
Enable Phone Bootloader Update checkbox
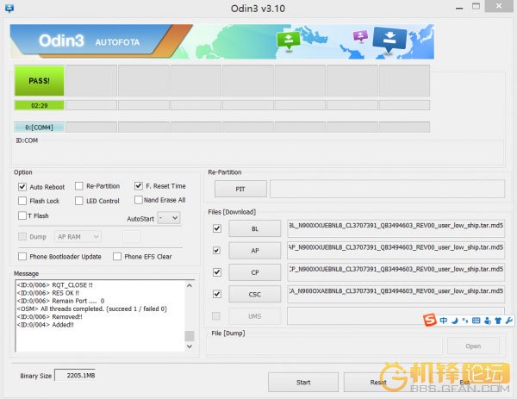click(22, 257)
